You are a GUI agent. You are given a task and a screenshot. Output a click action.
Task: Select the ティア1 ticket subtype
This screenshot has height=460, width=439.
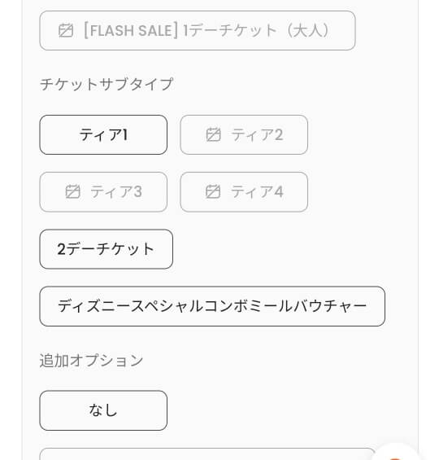[103, 134]
